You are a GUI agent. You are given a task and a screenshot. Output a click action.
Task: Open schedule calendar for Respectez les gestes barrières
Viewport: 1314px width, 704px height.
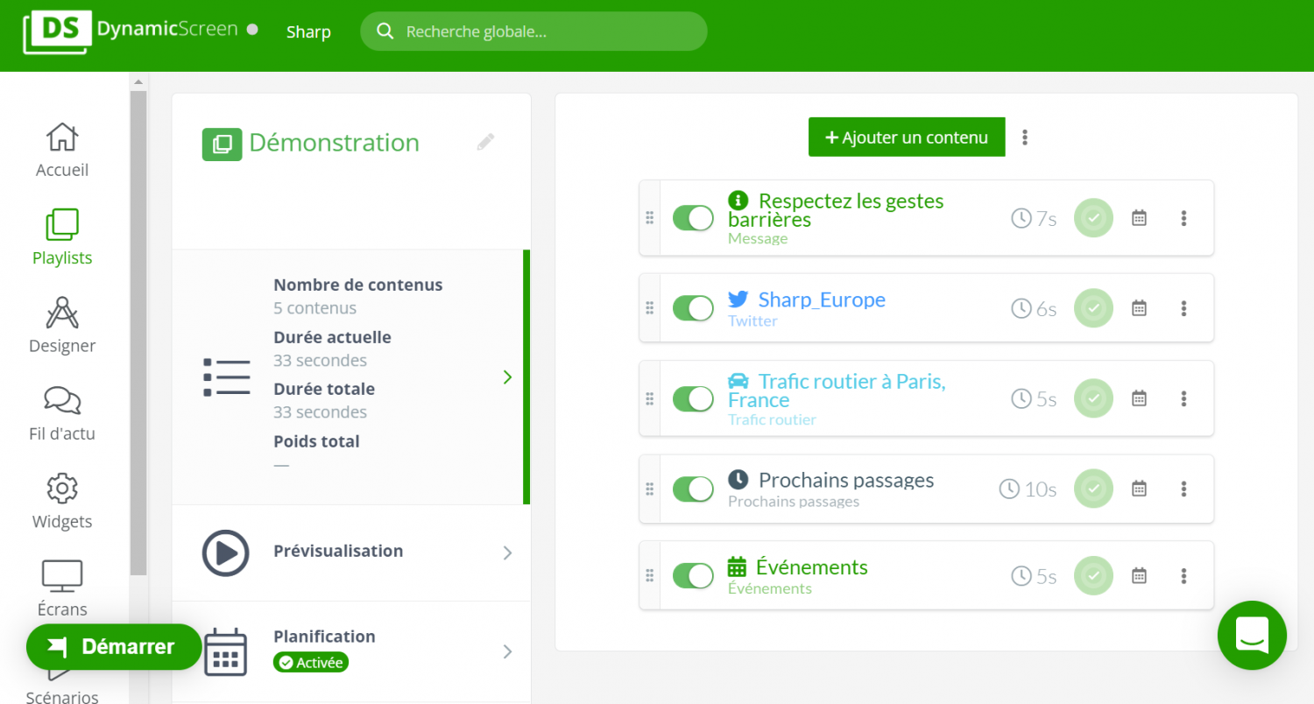pos(1139,218)
